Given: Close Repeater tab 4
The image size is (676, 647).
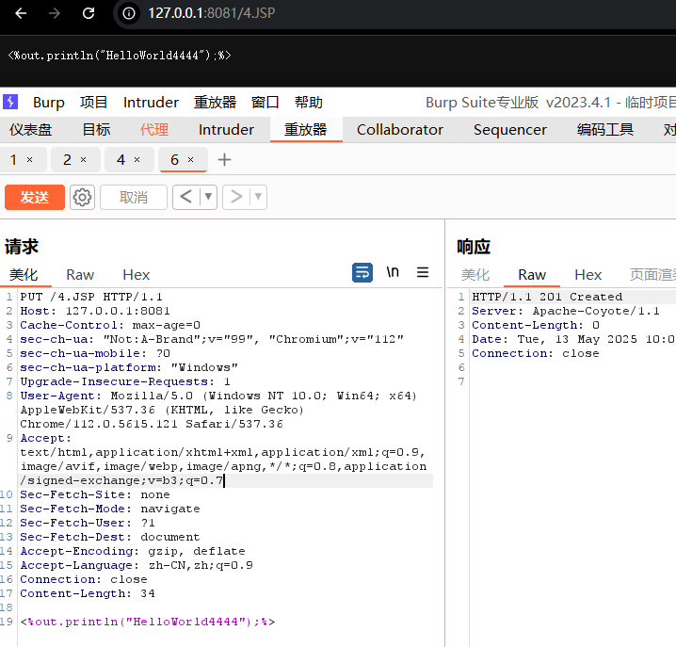Looking at the screenshot, I should click(x=137, y=160).
